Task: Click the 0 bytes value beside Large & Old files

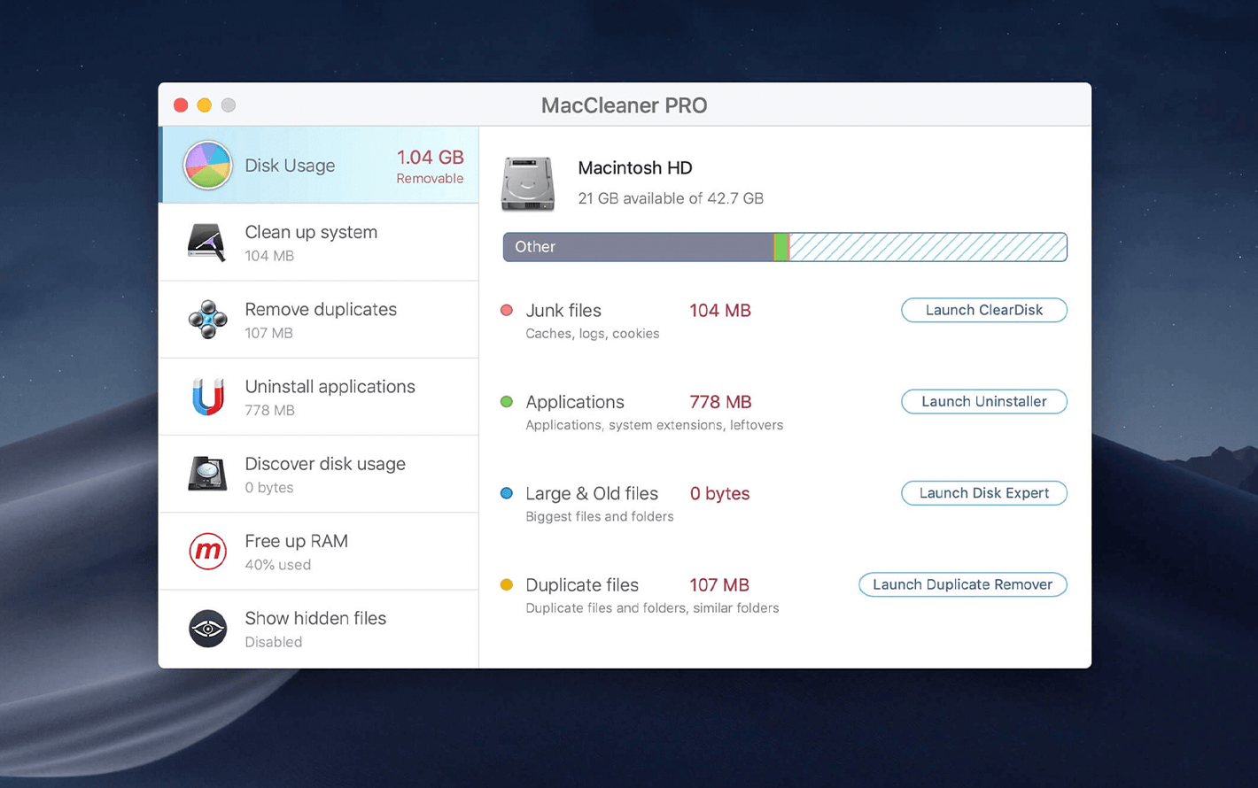Action: point(719,493)
